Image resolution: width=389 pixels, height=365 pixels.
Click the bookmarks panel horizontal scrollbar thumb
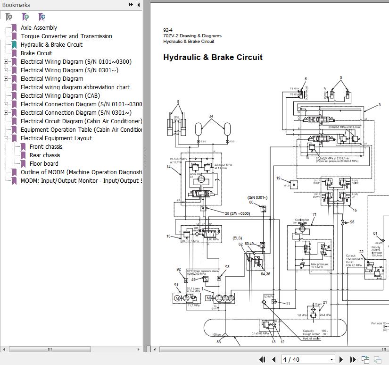[50, 349]
